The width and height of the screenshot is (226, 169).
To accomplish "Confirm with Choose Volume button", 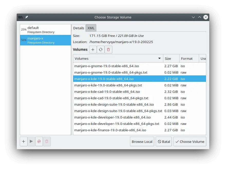I will point(190,142).
